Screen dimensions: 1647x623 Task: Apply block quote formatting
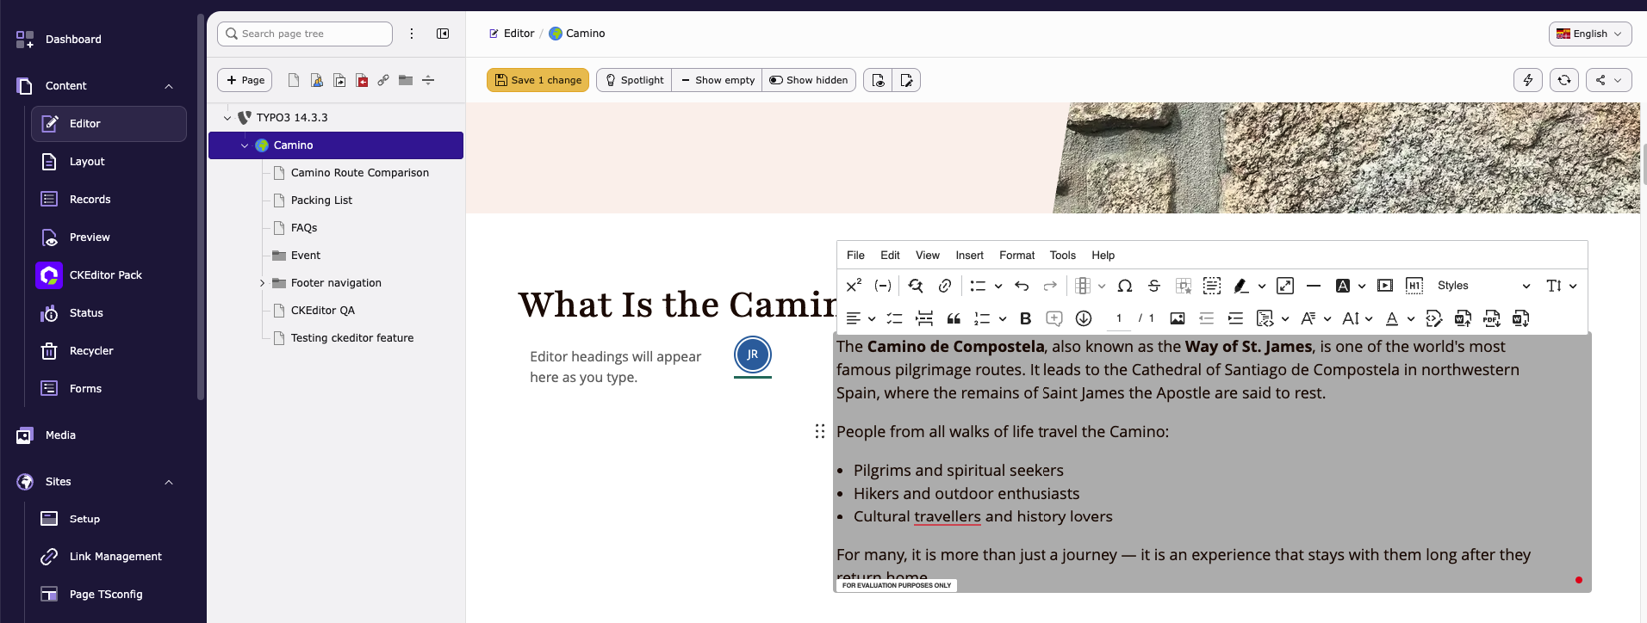pyautogui.click(x=954, y=318)
